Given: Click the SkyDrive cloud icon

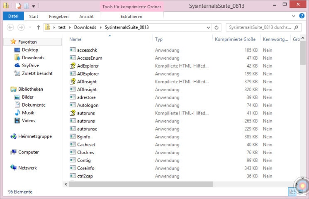Looking at the screenshot, I should coord(17,66).
